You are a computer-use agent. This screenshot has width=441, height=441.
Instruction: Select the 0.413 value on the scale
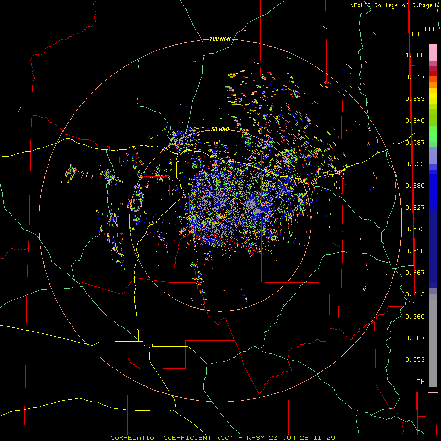(x=415, y=294)
